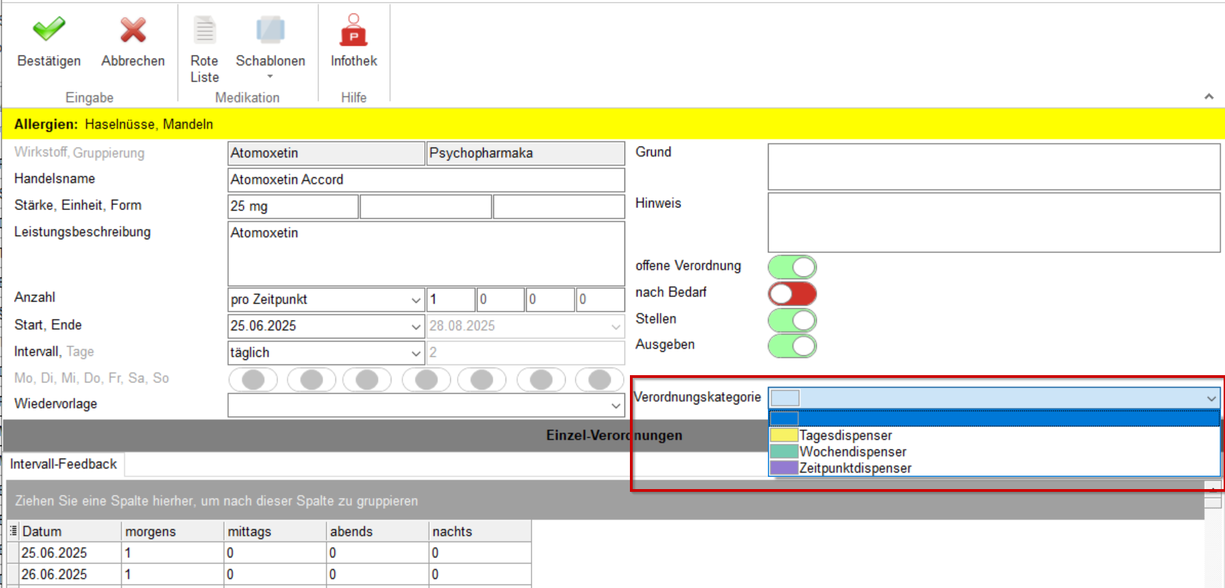Enable the nach Bedarf switch
The image size is (1225, 588).
pyautogui.click(x=792, y=293)
